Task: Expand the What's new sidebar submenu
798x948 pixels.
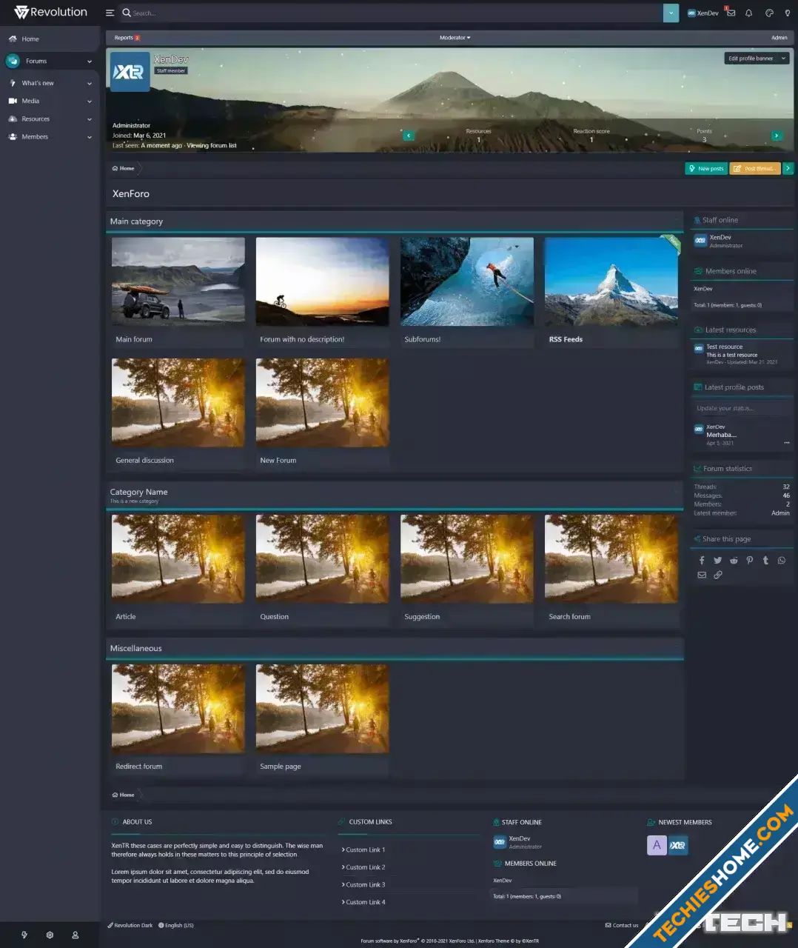Action: pos(90,84)
